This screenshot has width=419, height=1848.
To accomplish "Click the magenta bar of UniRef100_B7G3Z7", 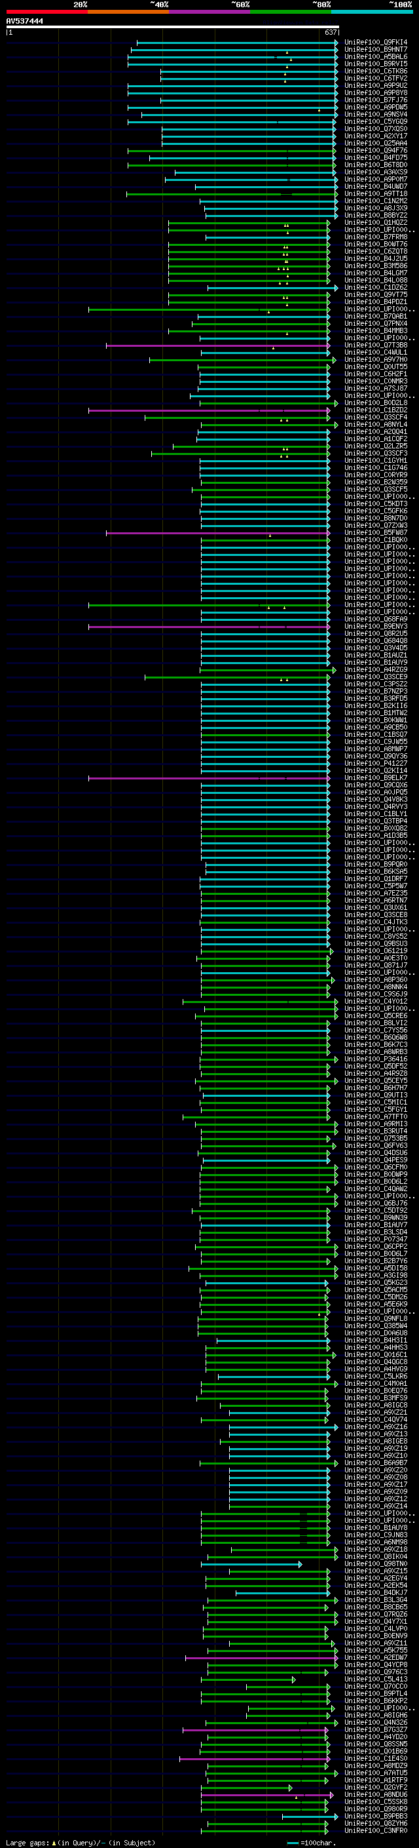I will (256, 1731).
